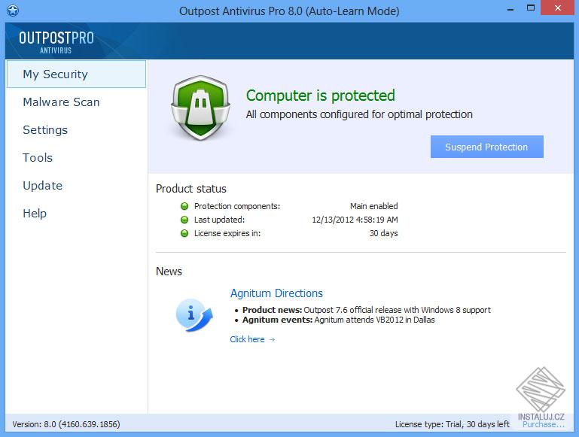Click the green indicator beside License expires in
579x437 pixels.
(184, 233)
